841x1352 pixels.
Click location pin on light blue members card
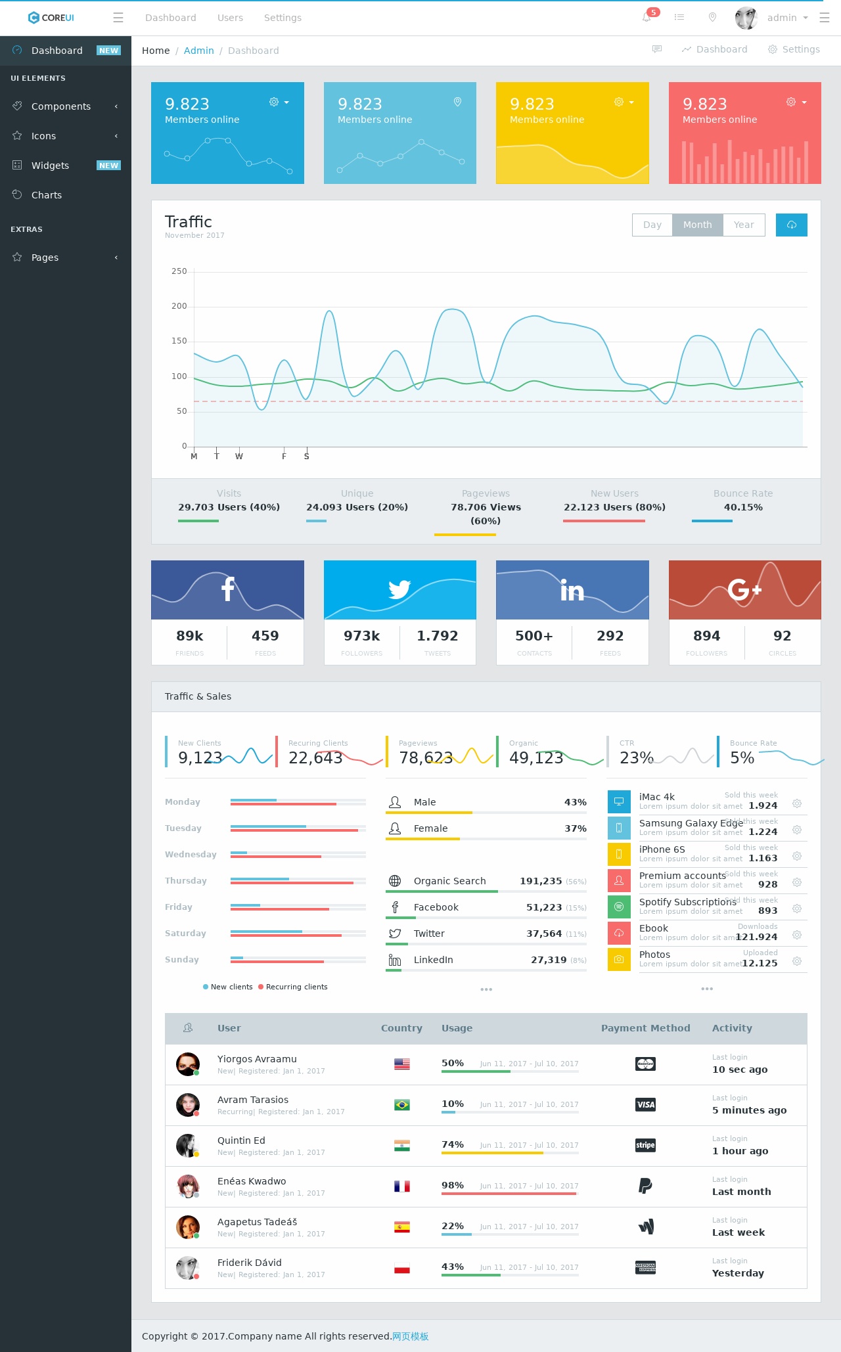click(x=457, y=102)
